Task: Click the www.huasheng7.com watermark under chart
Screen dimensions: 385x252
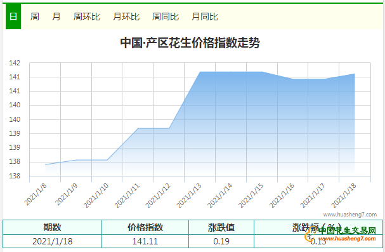Action: click(350, 215)
